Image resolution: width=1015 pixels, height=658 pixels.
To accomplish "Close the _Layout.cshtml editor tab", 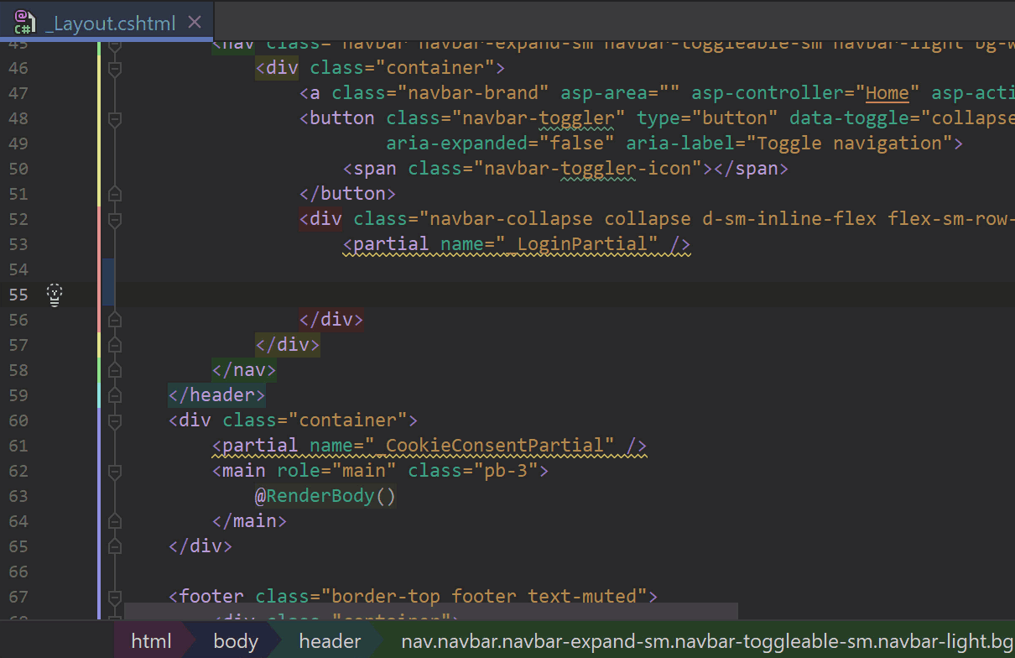I will click(195, 20).
